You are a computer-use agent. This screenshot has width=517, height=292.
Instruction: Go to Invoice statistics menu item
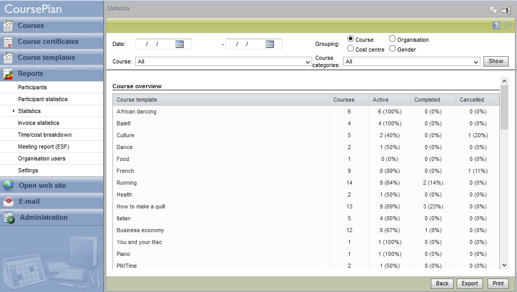(39, 123)
